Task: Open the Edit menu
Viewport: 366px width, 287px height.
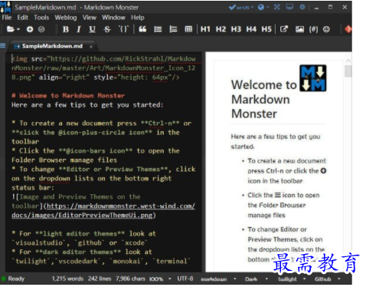Action: pyautogui.click(x=22, y=18)
